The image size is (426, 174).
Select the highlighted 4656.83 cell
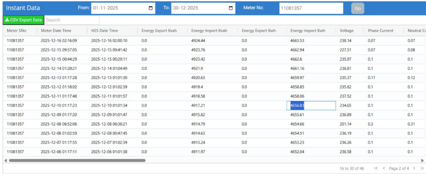[311, 105]
